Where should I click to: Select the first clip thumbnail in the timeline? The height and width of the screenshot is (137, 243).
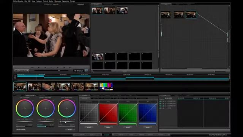pyautogui.click(x=20, y=86)
